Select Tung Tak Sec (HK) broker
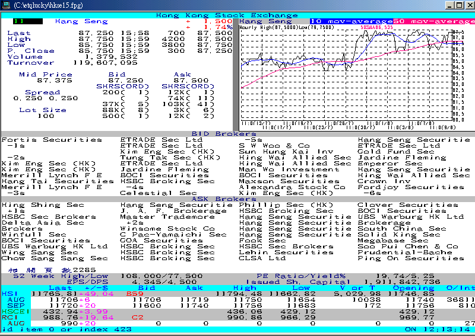 [x=170, y=158]
